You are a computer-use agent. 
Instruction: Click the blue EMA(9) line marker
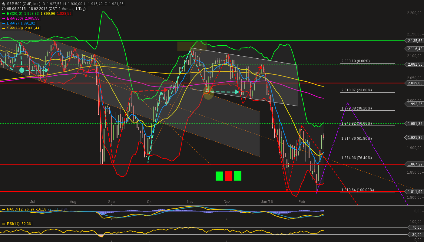[x=4, y=23]
